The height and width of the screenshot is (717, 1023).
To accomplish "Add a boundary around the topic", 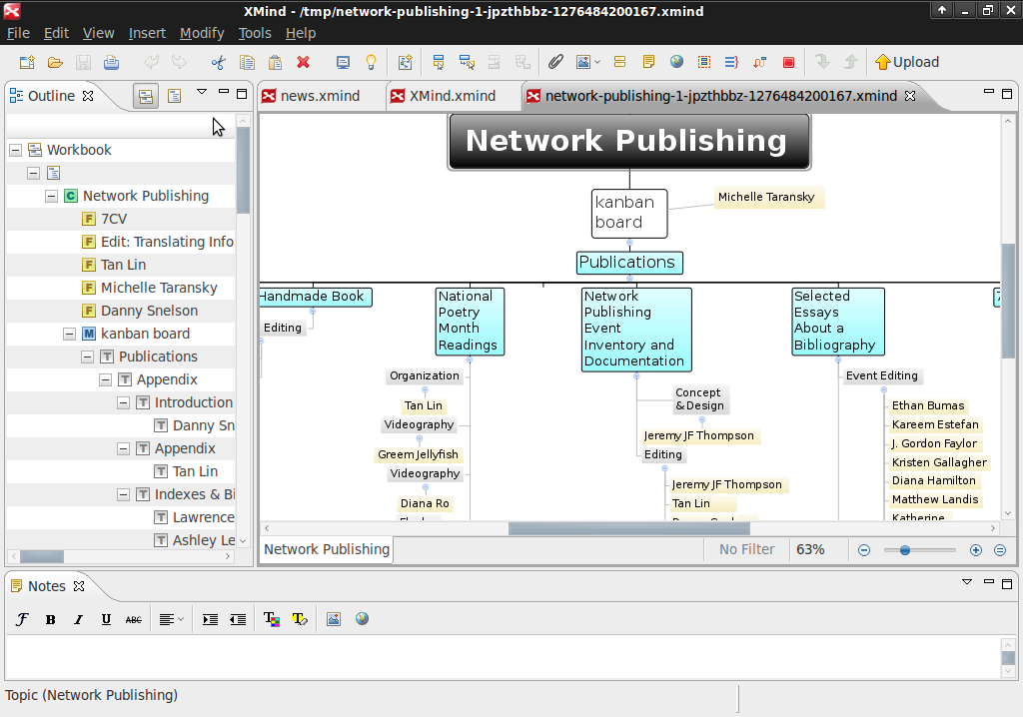I will tap(704, 62).
